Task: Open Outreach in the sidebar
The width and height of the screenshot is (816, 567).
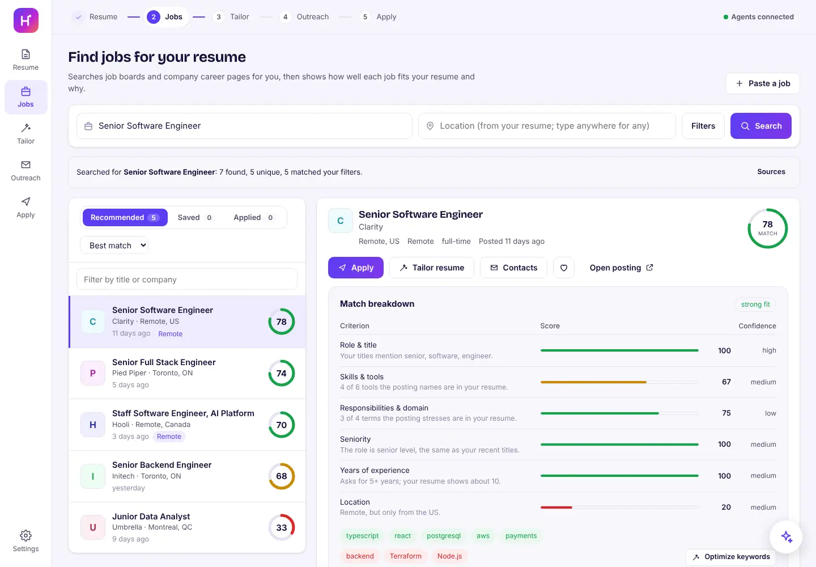Action: tap(26, 171)
